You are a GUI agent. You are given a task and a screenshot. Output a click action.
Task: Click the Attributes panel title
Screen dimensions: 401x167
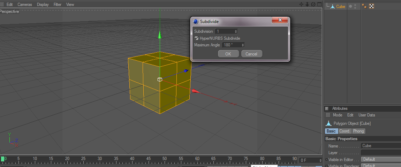(340, 108)
